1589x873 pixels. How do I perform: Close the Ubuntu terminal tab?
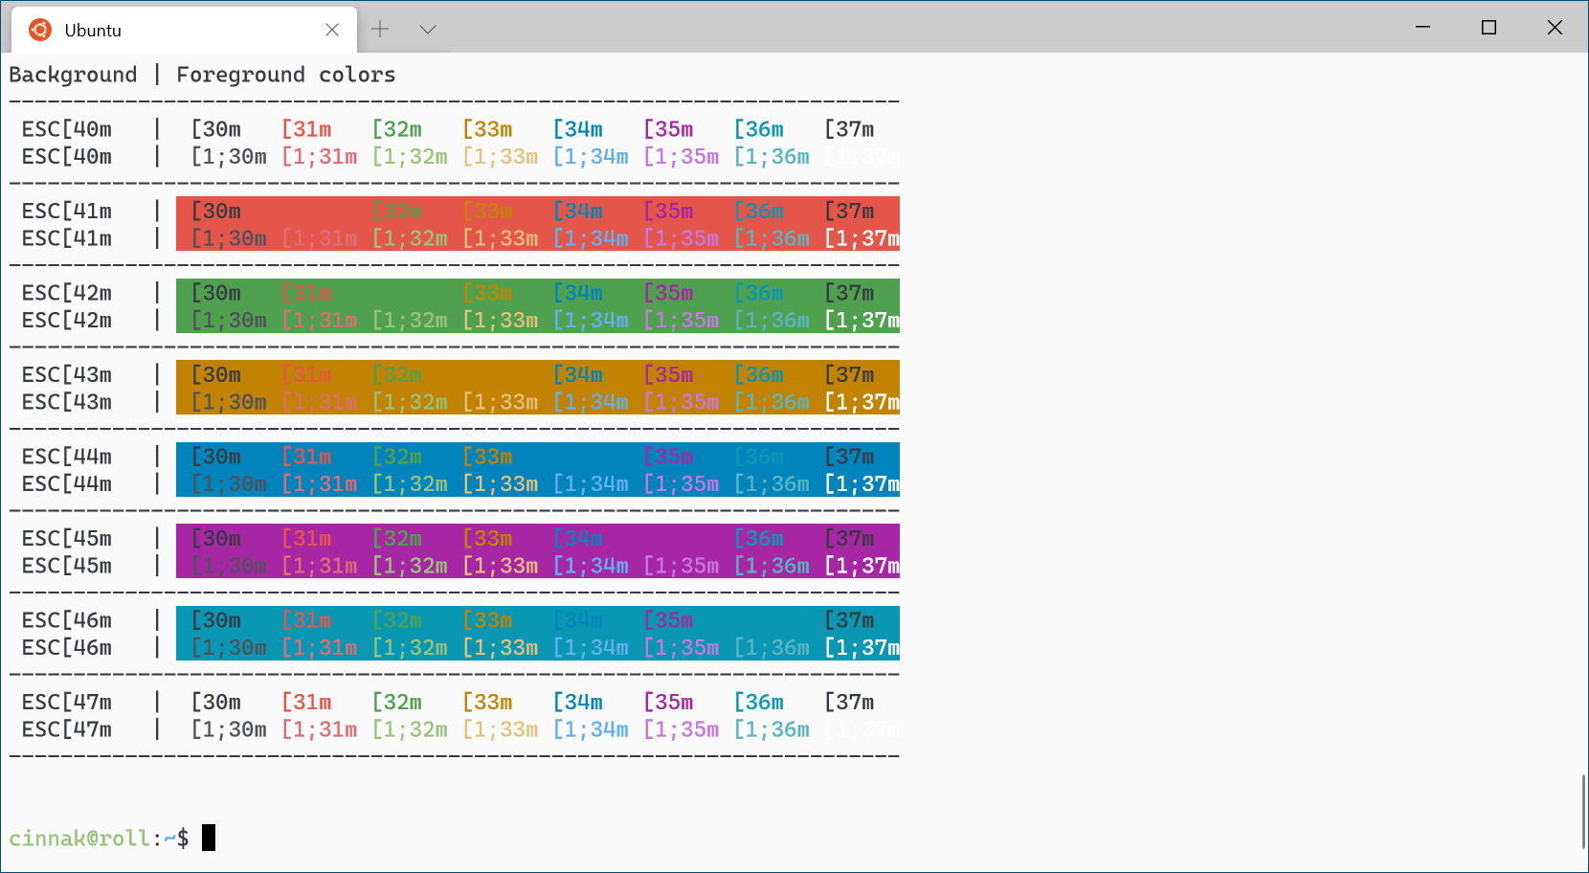click(332, 30)
